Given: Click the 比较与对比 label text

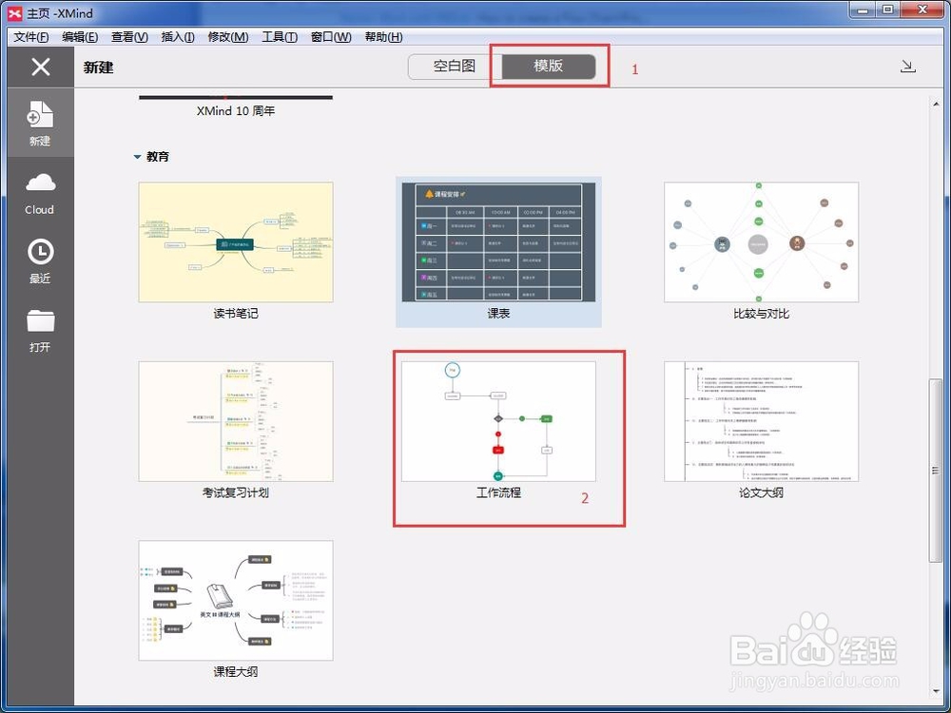Looking at the screenshot, I should click(761, 314).
